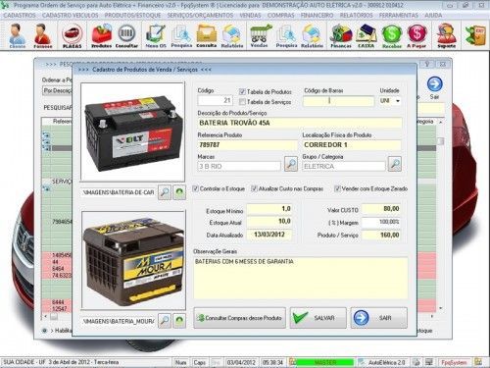
Task: Open the Produtos toolbox icon
Action: click(x=101, y=36)
